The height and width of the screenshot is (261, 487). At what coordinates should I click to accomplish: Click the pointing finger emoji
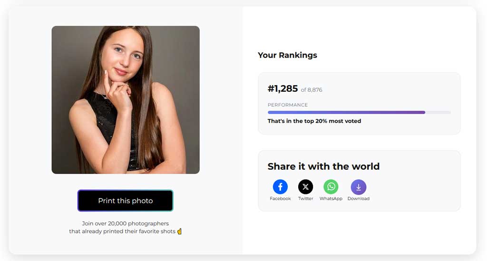(x=179, y=232)
